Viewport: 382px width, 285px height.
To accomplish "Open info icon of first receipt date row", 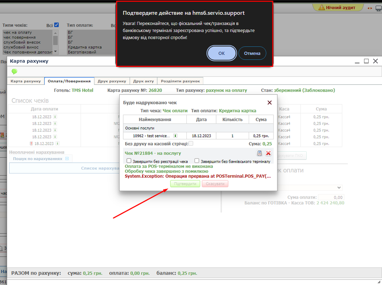I will 55,117.
